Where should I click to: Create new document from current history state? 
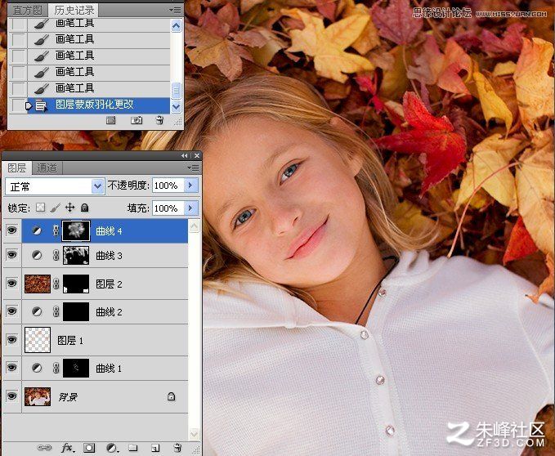point(111,121)
